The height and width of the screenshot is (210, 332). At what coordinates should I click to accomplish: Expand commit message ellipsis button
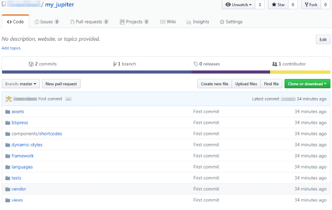pyautogui.click(x=68, y=99)
